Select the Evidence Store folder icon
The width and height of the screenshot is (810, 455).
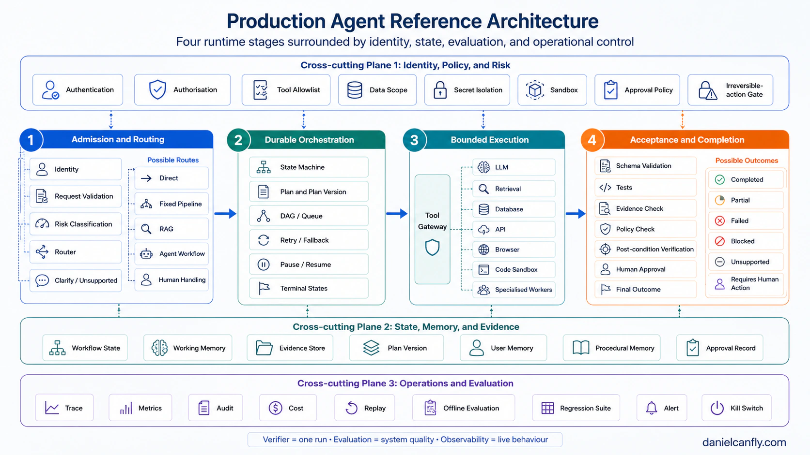tap(264, 348)
